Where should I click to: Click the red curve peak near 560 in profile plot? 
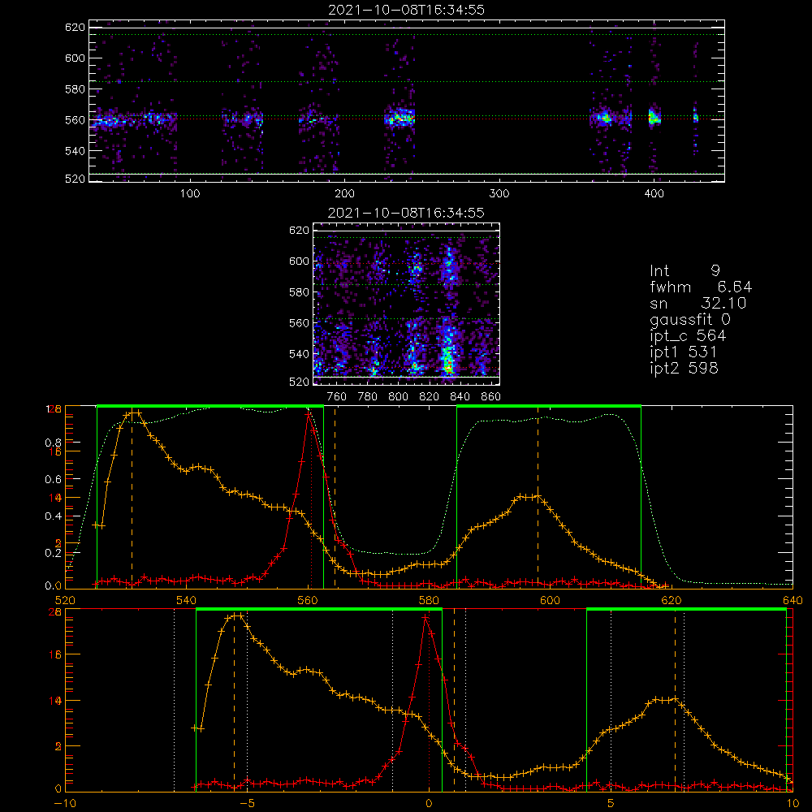point(309,414)
